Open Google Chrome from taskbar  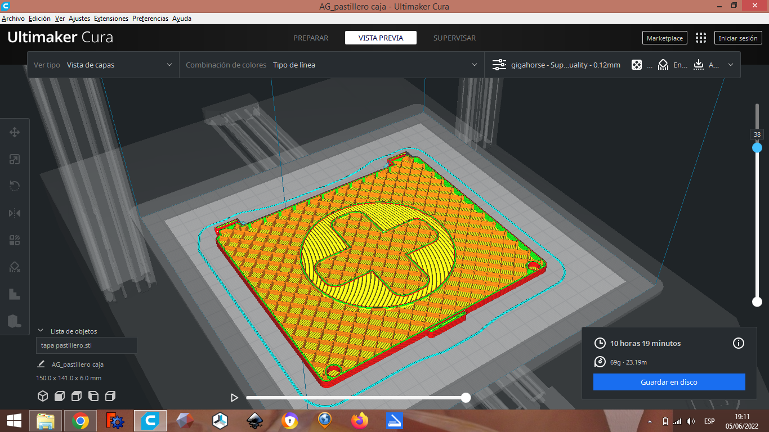[80, 420]
